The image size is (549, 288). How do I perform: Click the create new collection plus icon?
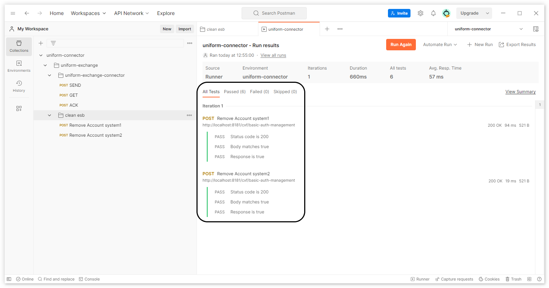click(41, 43)
